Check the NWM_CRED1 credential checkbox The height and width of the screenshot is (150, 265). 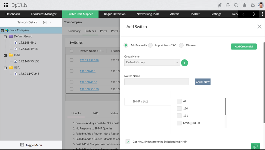click(179, 123)
